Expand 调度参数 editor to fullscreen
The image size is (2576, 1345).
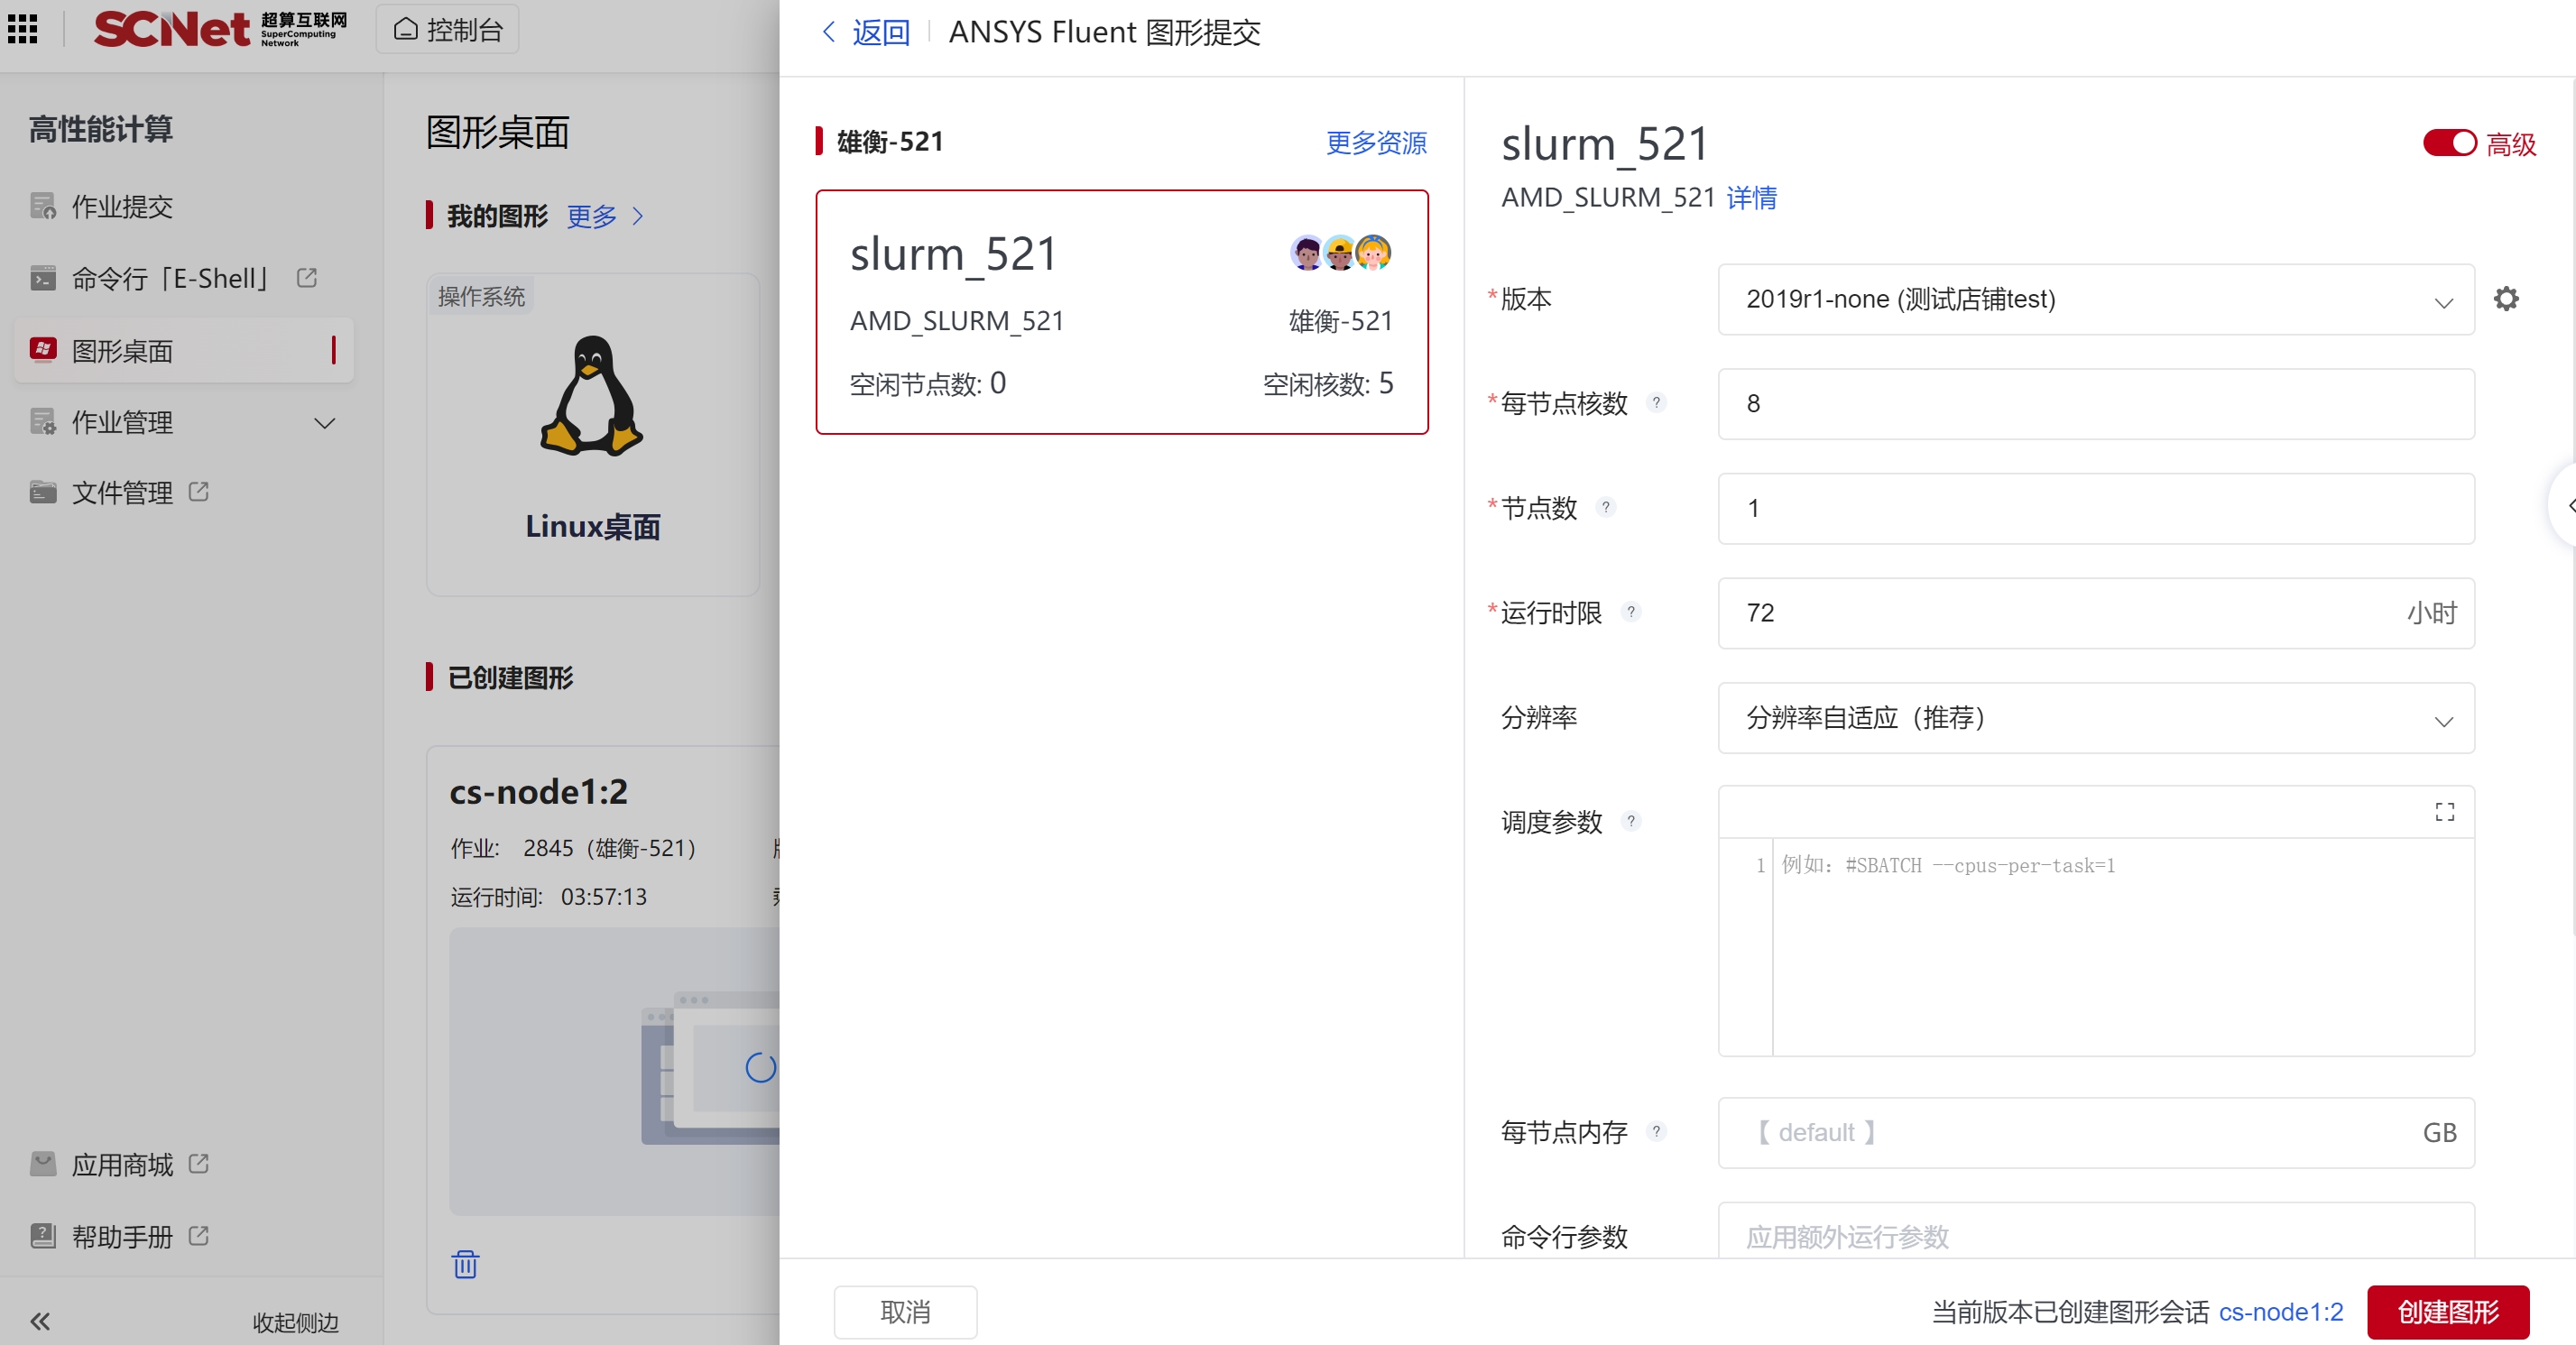click(2444, 812)
